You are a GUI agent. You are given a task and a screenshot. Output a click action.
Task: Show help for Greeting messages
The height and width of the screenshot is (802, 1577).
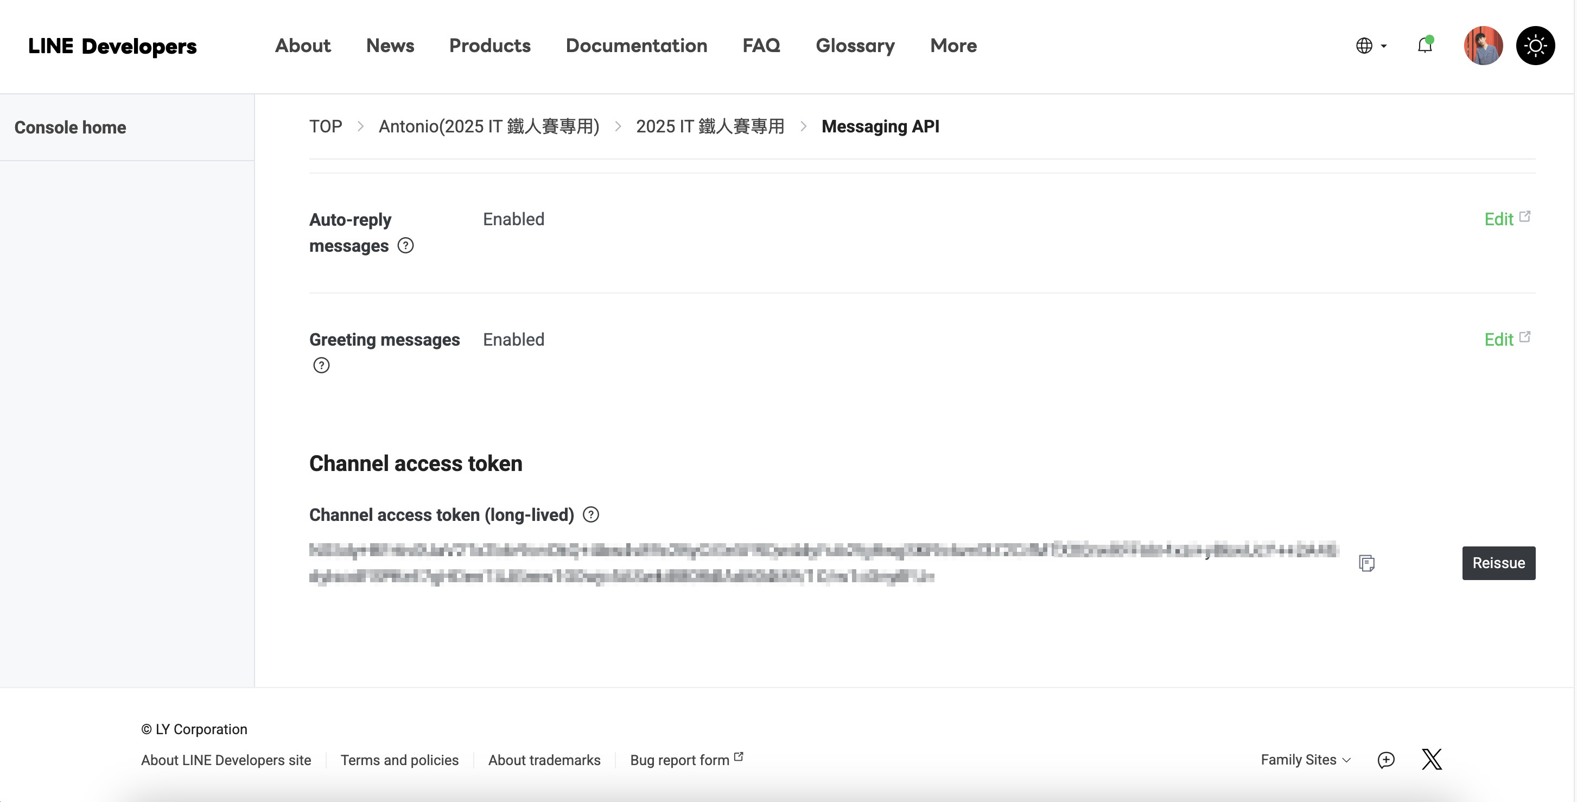pos(321,366)
